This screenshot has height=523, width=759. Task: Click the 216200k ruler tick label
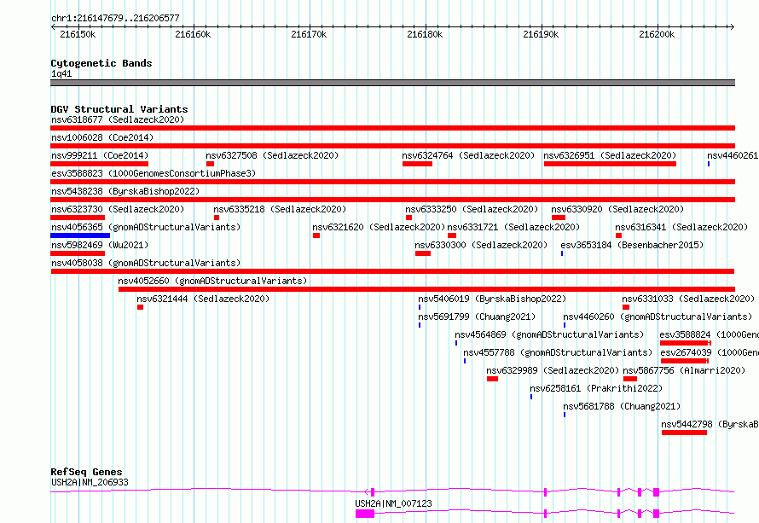(657, 34)
